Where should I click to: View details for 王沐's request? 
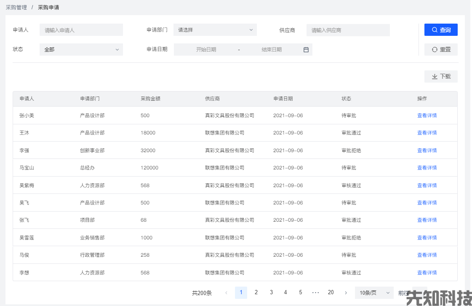[x=427, y=133]
